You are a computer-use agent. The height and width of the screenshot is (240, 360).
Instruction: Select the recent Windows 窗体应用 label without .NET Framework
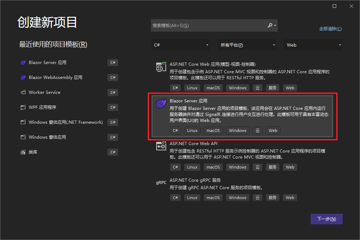coord(47,137)
